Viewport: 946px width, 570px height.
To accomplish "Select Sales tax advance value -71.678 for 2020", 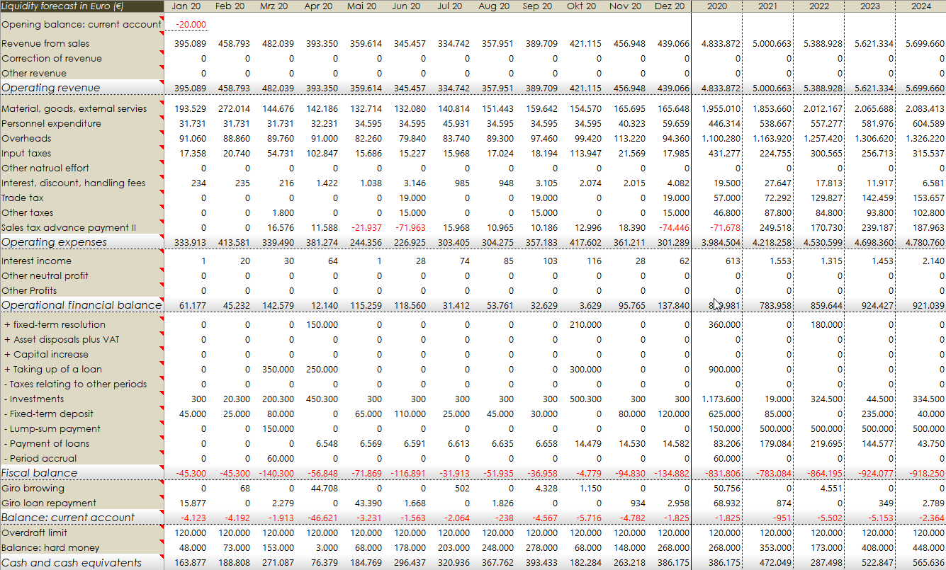I will 725,228.
